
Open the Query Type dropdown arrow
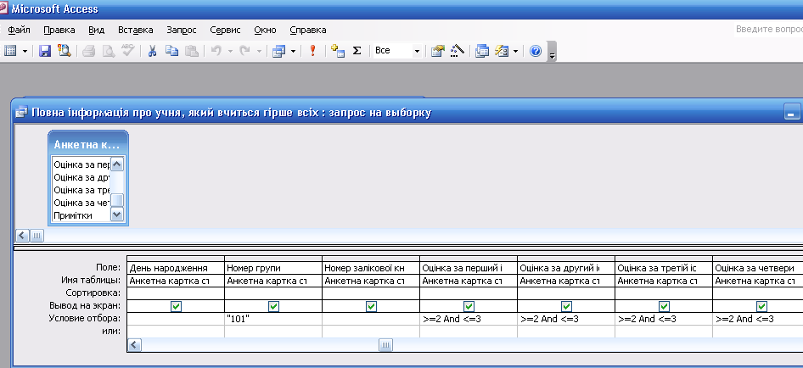pyautogui.click(x=293, y=51)
